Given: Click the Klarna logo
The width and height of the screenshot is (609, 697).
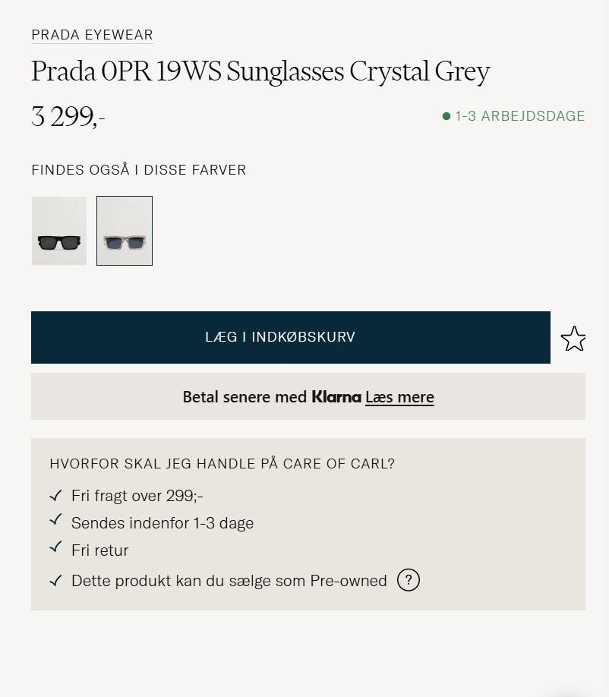Looking at the screenshot, I should 336,397.
